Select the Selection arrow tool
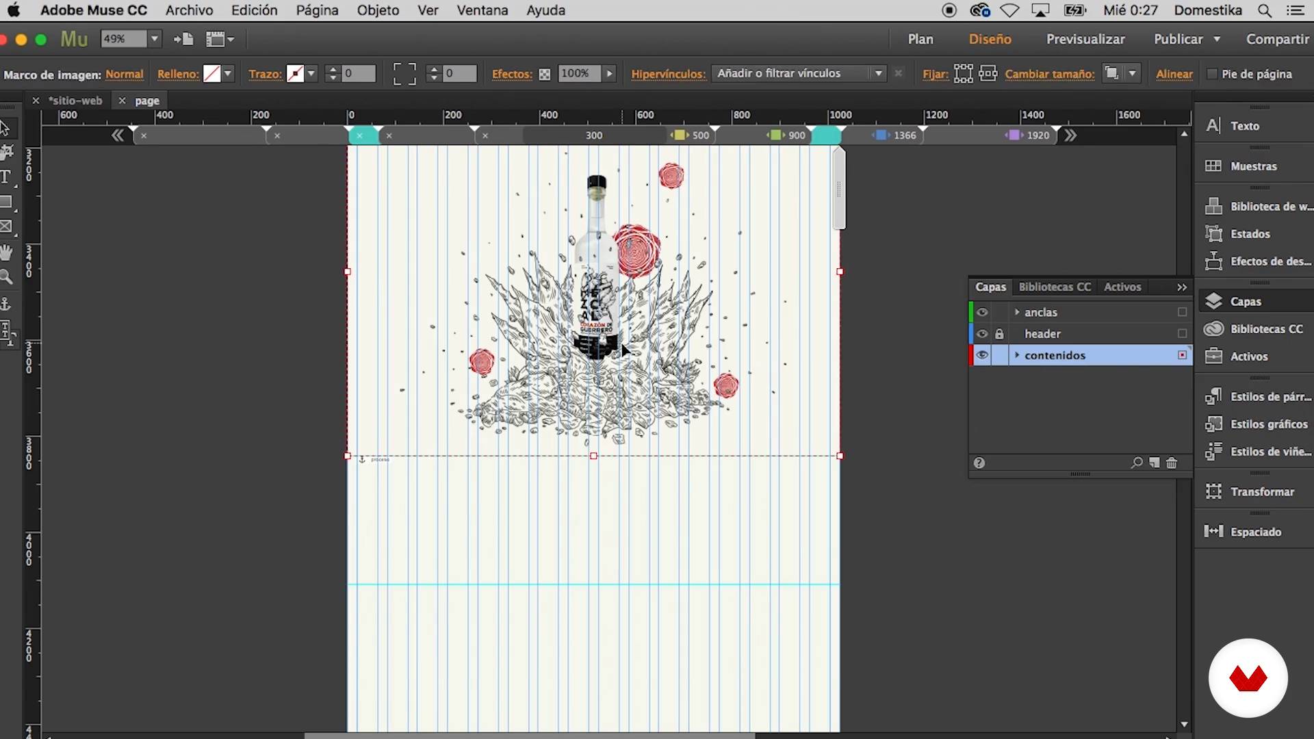This screenshot has height=739, width=1314. tap(5, 128)
